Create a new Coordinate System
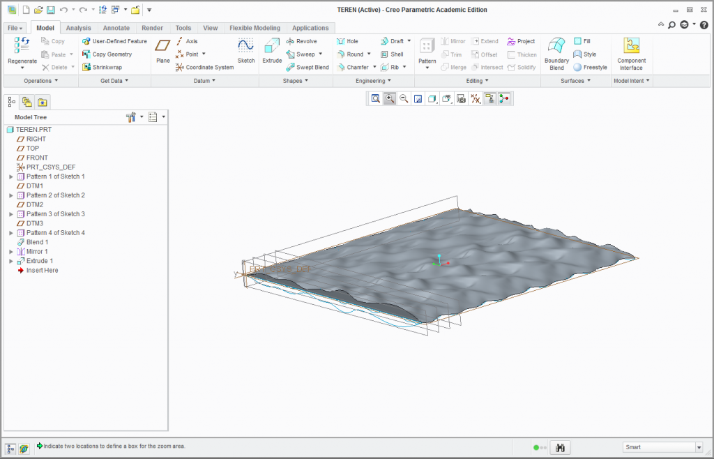The width and height of the screenshot is (714, 459). pyautogui.click(x=204, y=68)
